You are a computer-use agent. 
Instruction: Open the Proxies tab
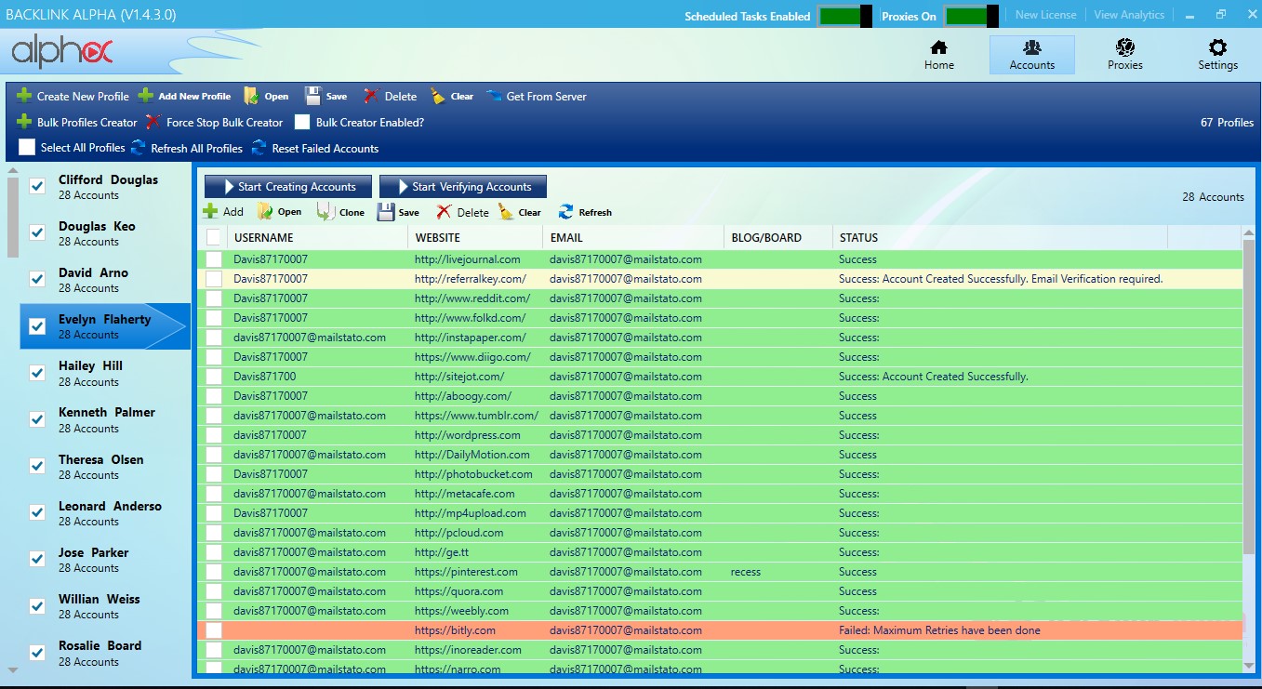point(1125,55)
